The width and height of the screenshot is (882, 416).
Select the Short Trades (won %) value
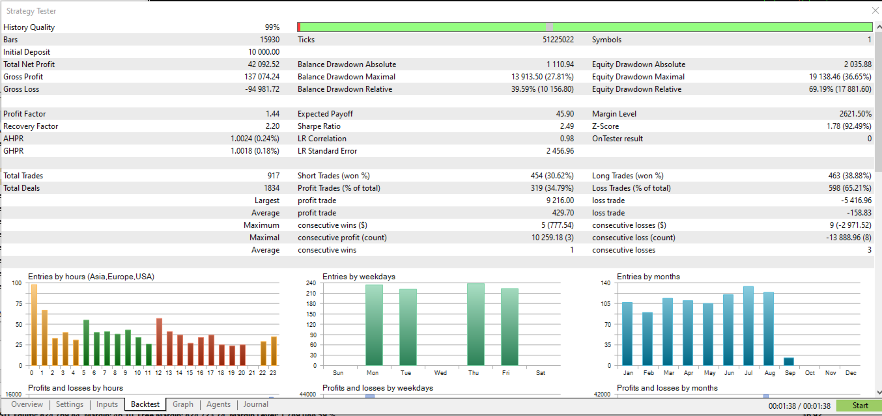tap(552, 176)
